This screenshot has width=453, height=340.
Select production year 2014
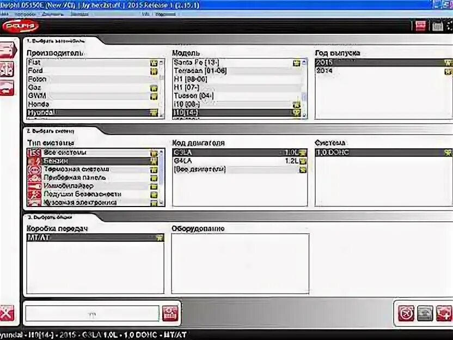point(384,71)
